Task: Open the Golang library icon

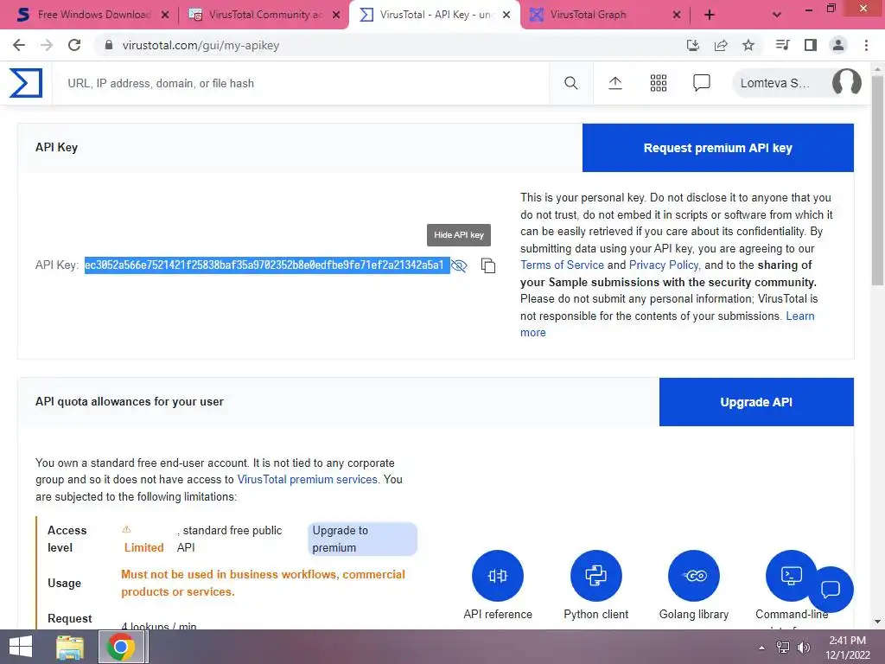Action: 694,575
